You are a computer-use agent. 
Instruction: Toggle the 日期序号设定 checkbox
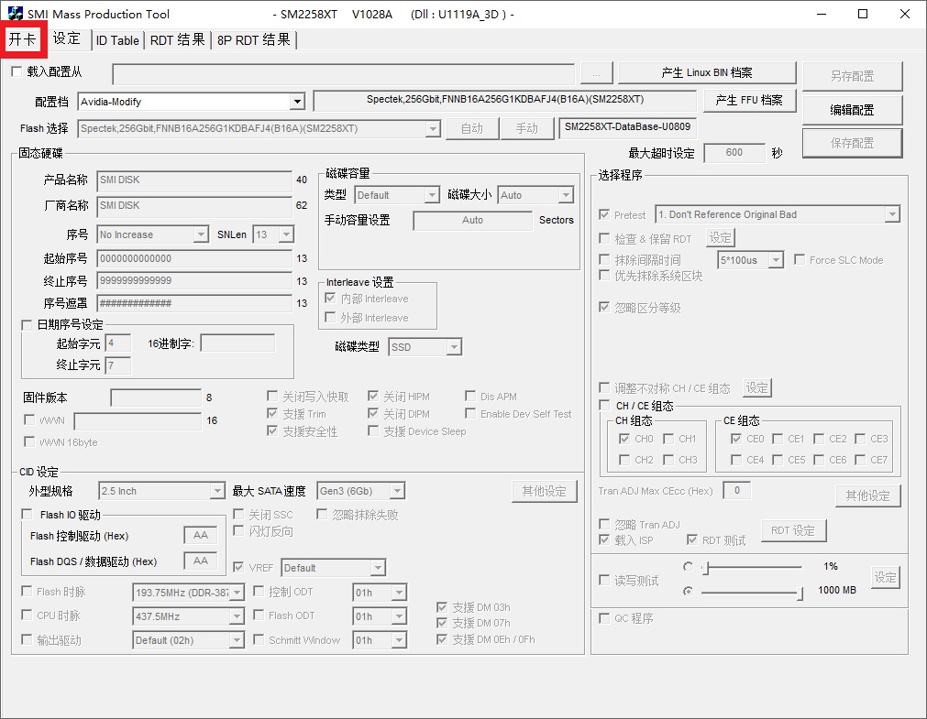(27, 325)
